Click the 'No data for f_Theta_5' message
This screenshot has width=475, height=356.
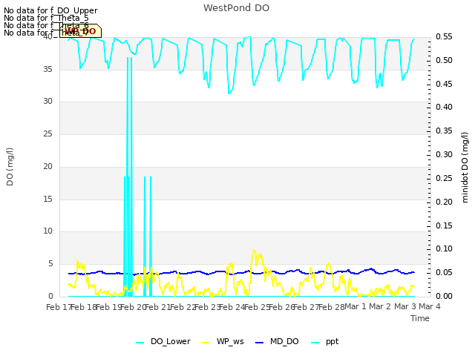[46, 18]
